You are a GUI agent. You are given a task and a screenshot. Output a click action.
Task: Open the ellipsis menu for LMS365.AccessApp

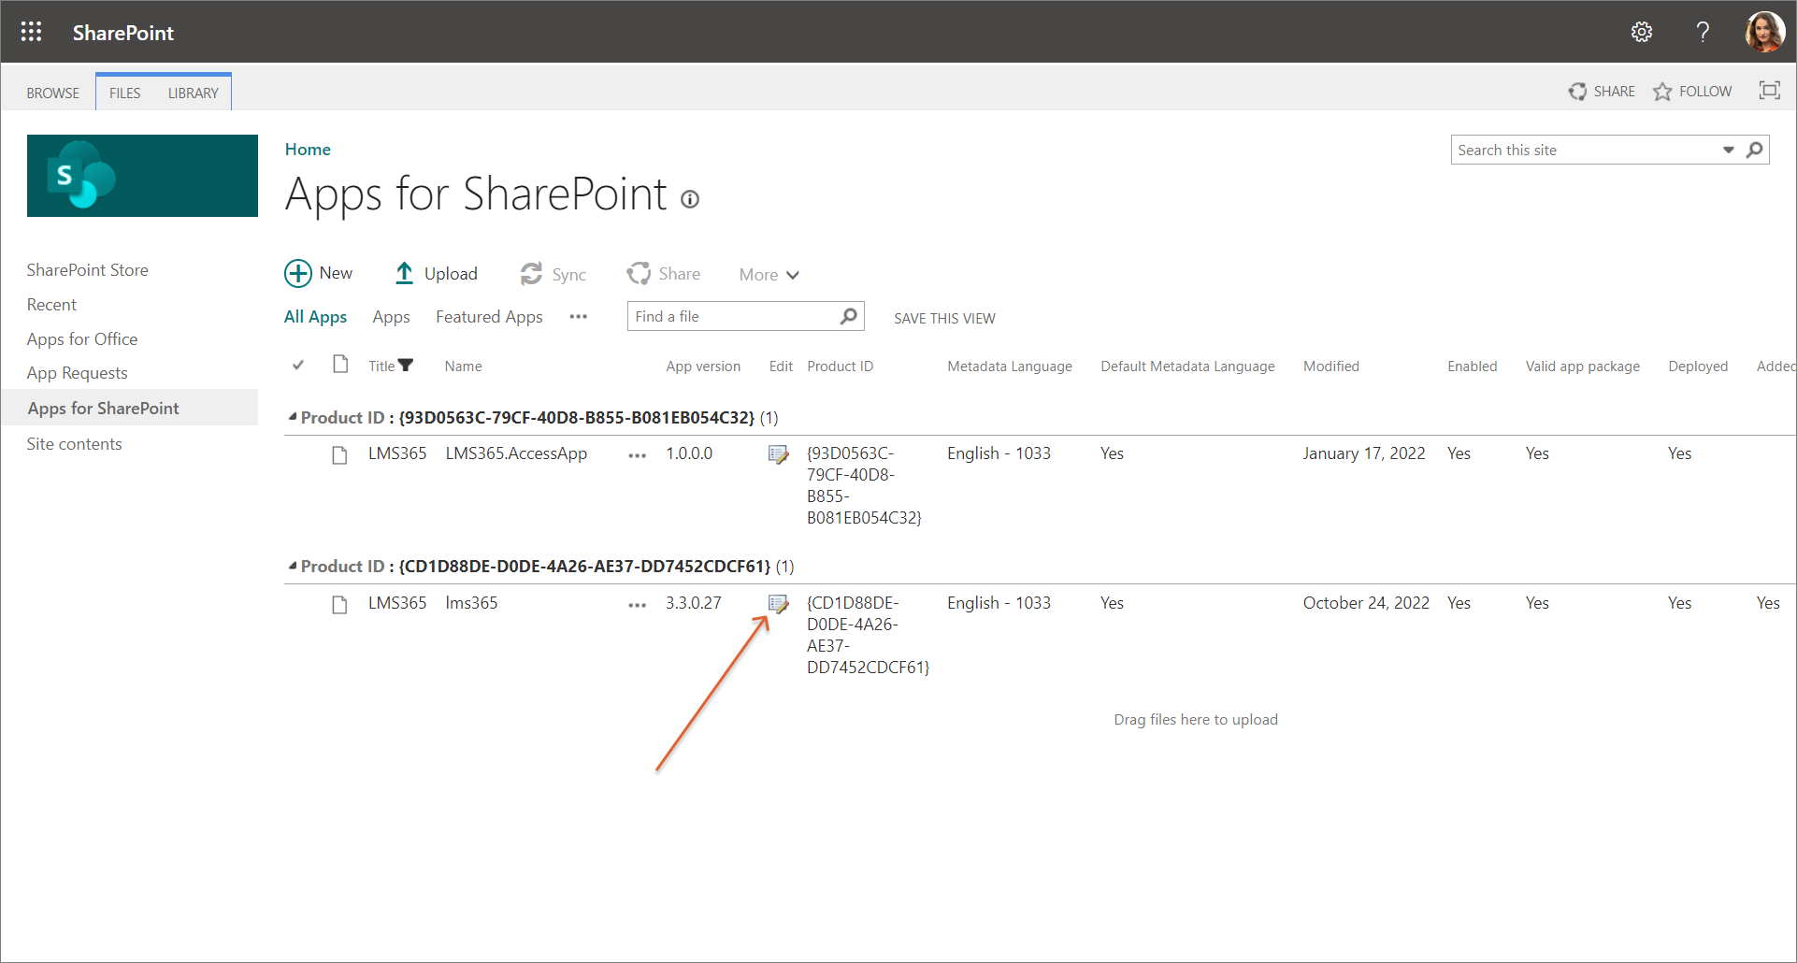click(637, 455)
